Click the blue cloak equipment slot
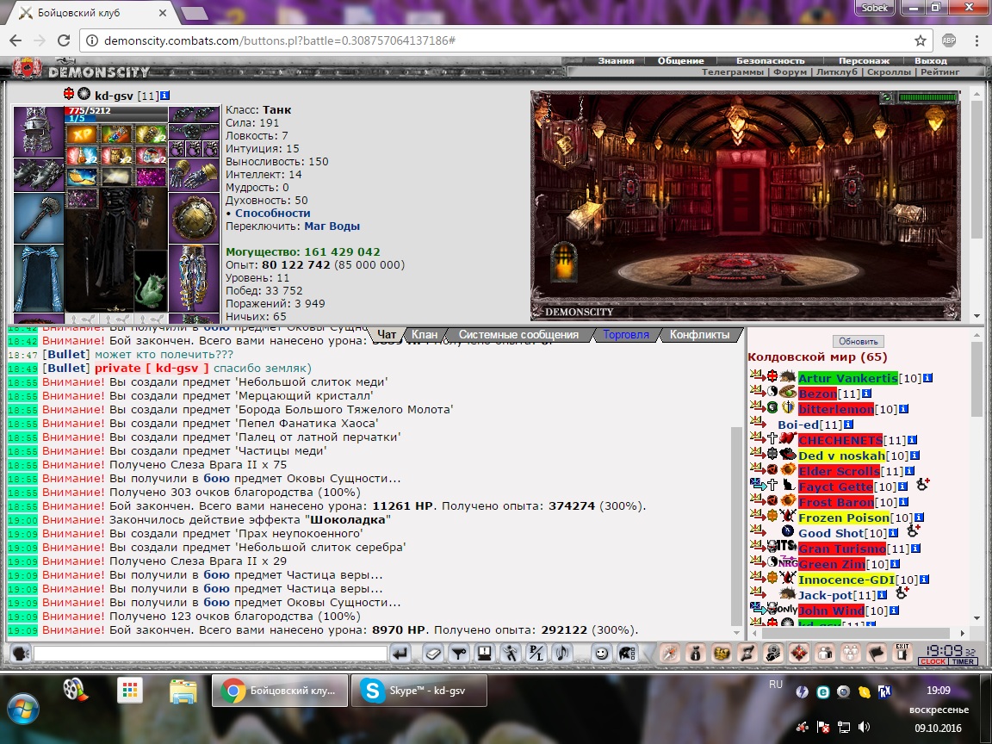The image size is (992, 744). pyautogui.click(x=38, y=278)
